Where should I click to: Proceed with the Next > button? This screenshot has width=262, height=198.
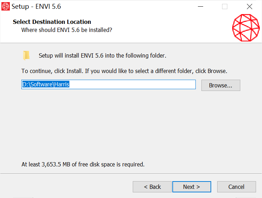[192, 187]
